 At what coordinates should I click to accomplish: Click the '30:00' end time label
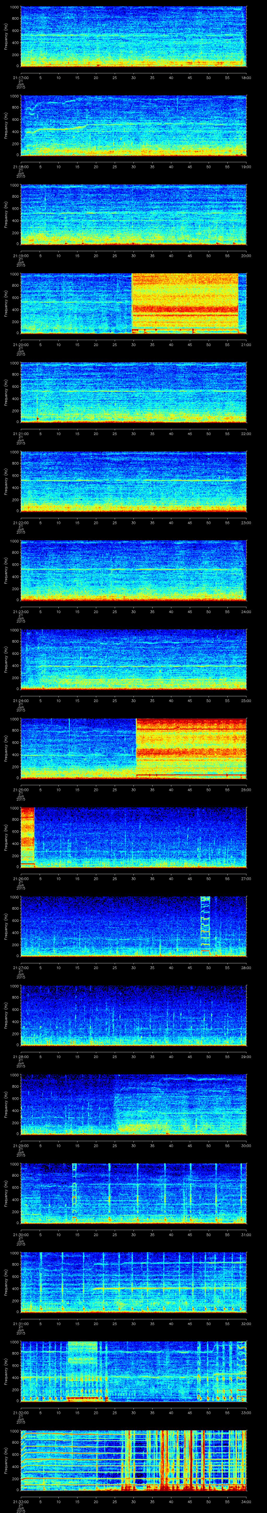246,1145
